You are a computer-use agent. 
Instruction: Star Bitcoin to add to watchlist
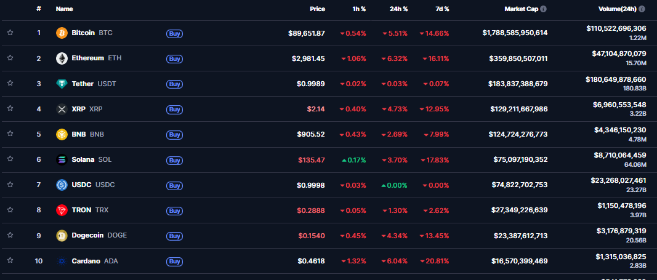click(10, 33)
